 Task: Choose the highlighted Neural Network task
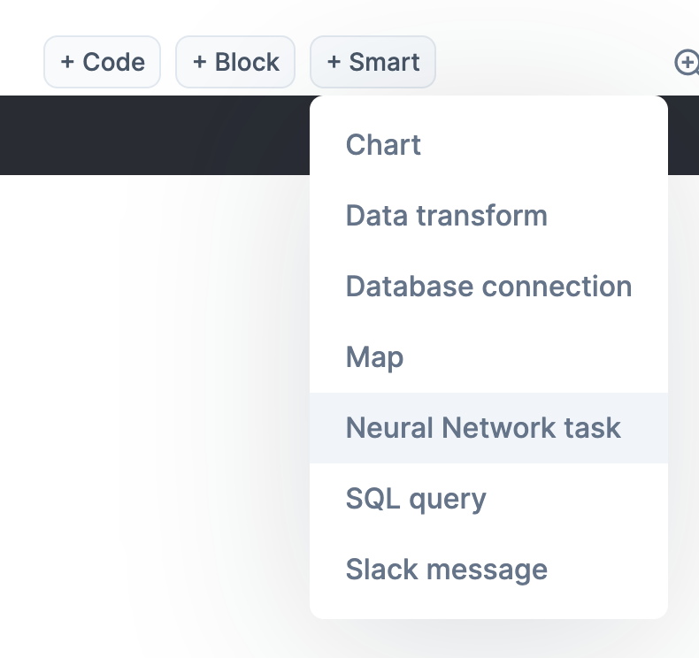[x=483, y=428]
